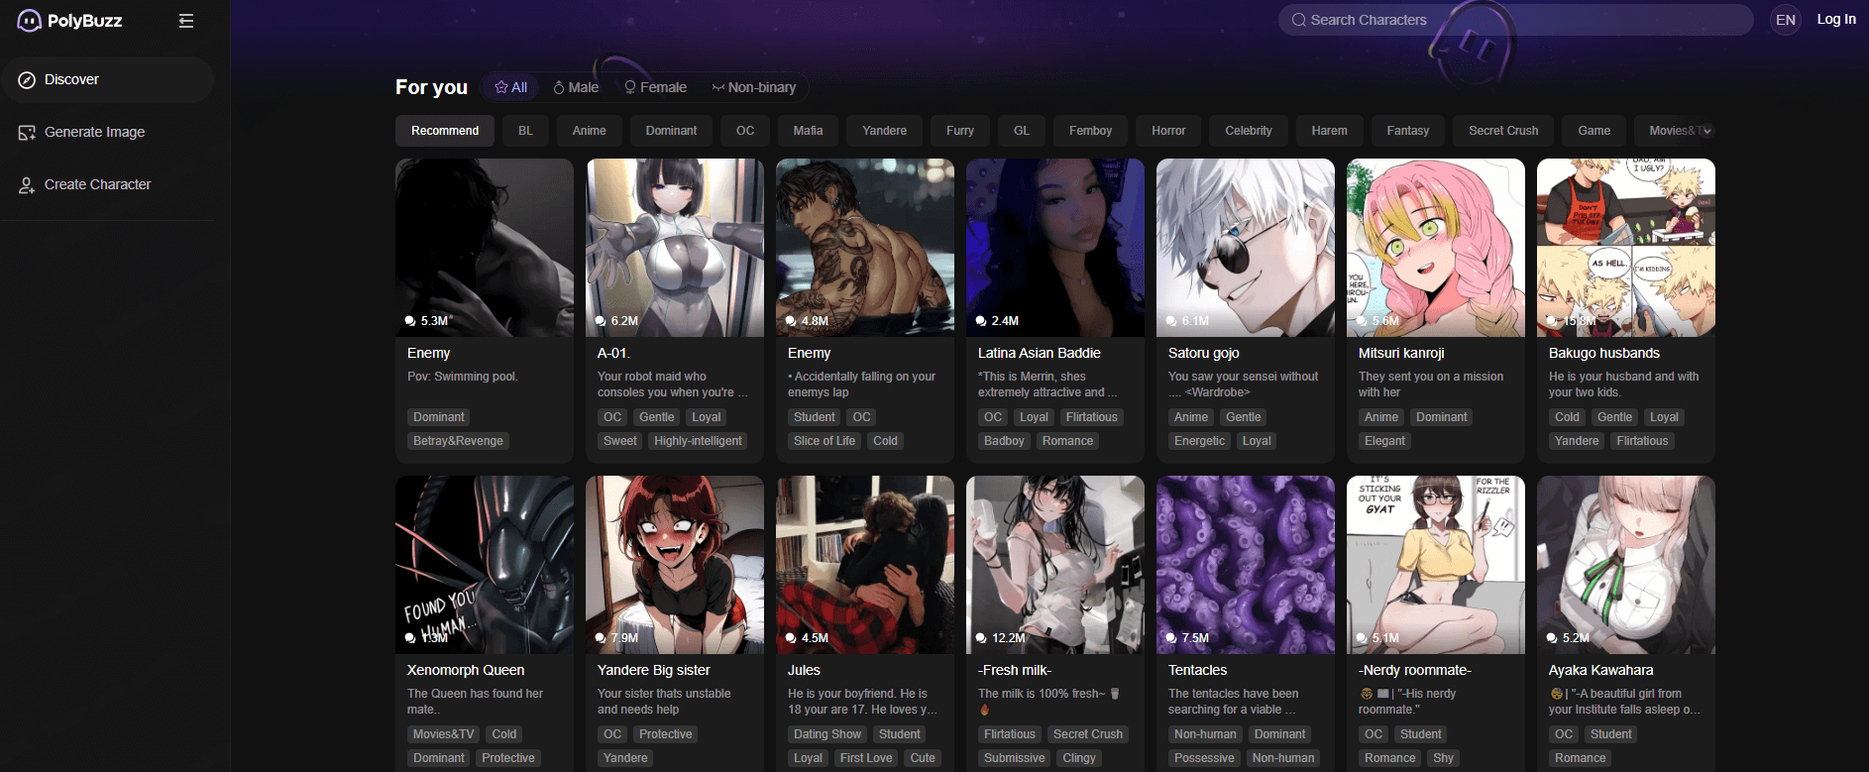Switch to the Anime category tab

(x=590, y=131)
